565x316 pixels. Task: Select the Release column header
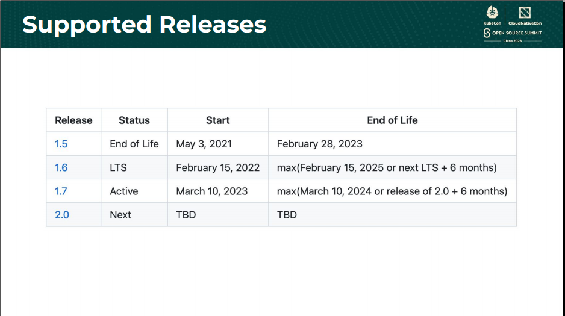coord(73,120)
